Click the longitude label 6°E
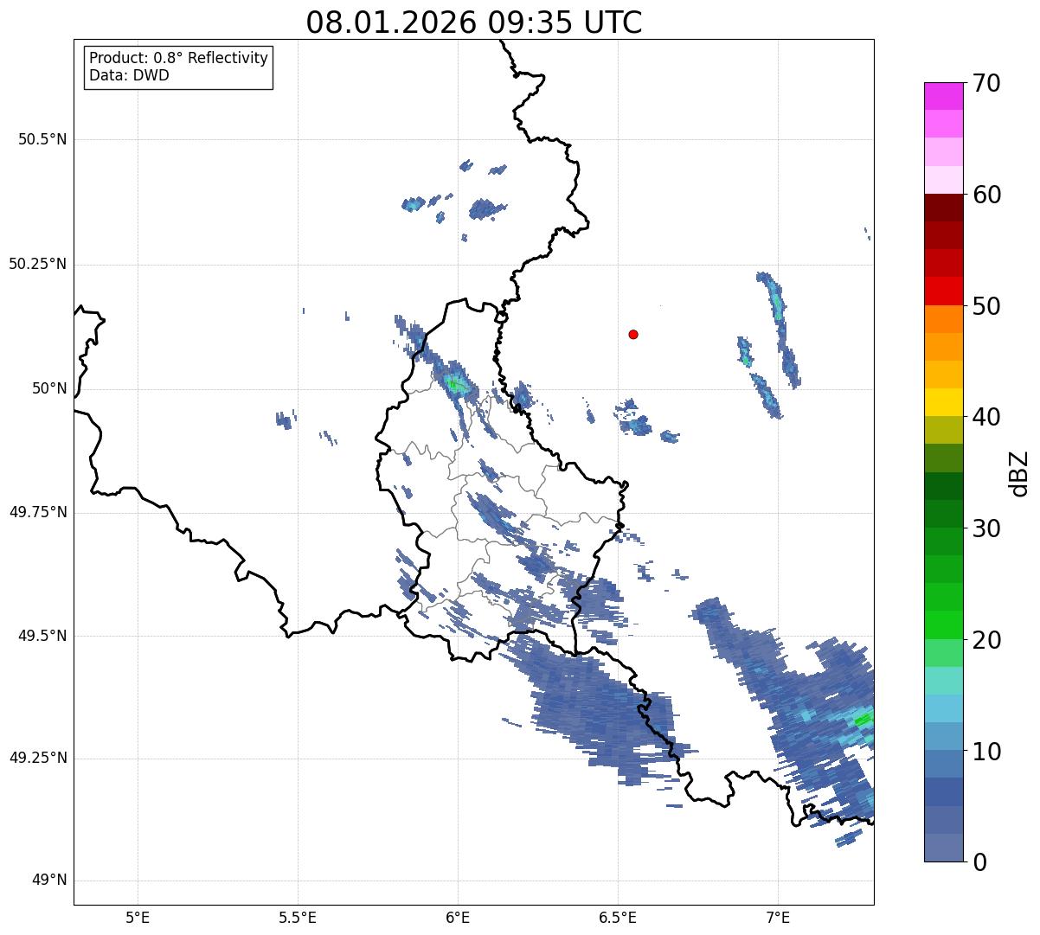Viewport: 1040px width, 935px height. 458,917
